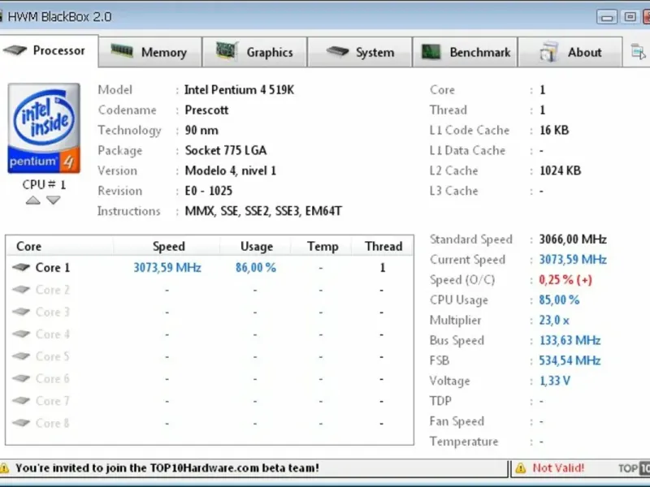Click the Core 5 chip icon

(21, 356)
